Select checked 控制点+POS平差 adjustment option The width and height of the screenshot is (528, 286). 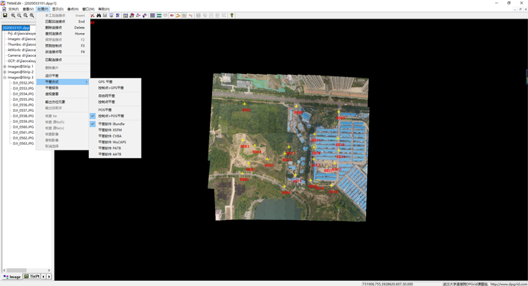(115, 116)
